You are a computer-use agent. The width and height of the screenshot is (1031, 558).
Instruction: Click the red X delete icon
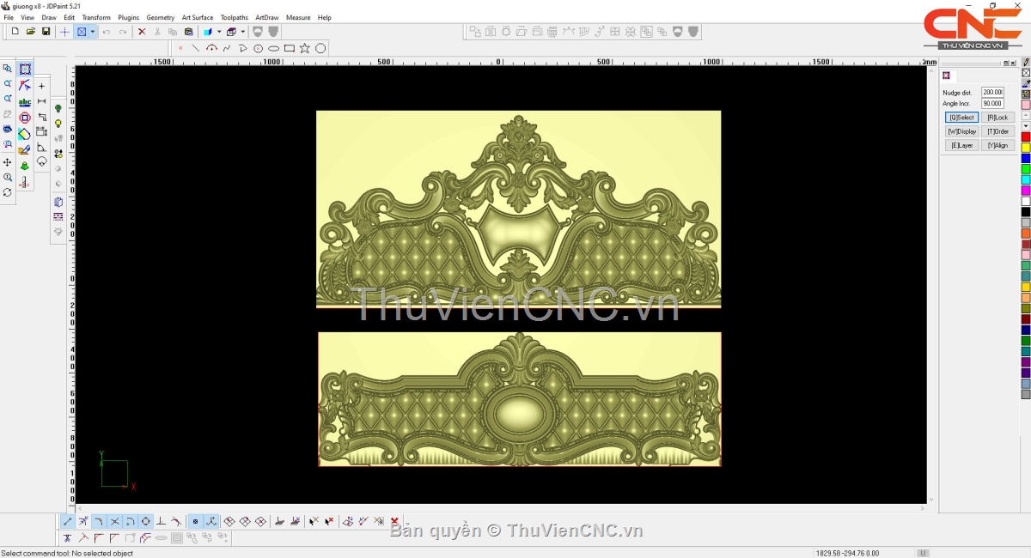pos(142,32)
